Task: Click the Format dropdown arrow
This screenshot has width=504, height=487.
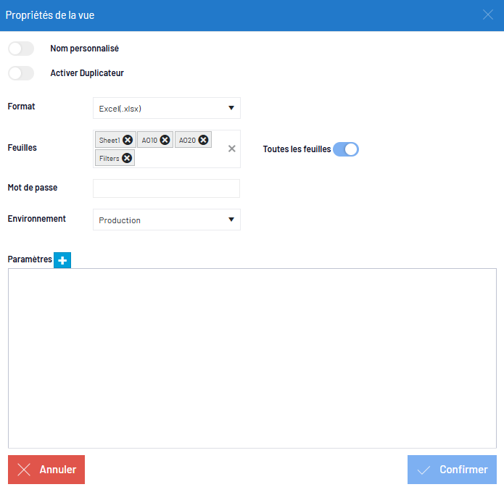Action: point(231,108)
